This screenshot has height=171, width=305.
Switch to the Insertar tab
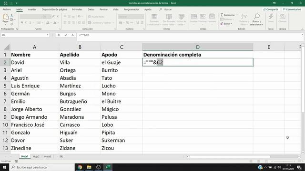[32, 9]
